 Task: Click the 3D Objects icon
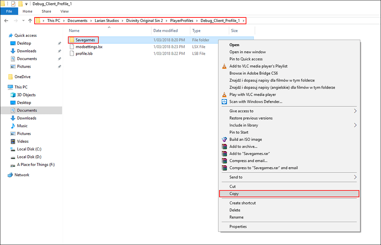click(x=13, y=95)
